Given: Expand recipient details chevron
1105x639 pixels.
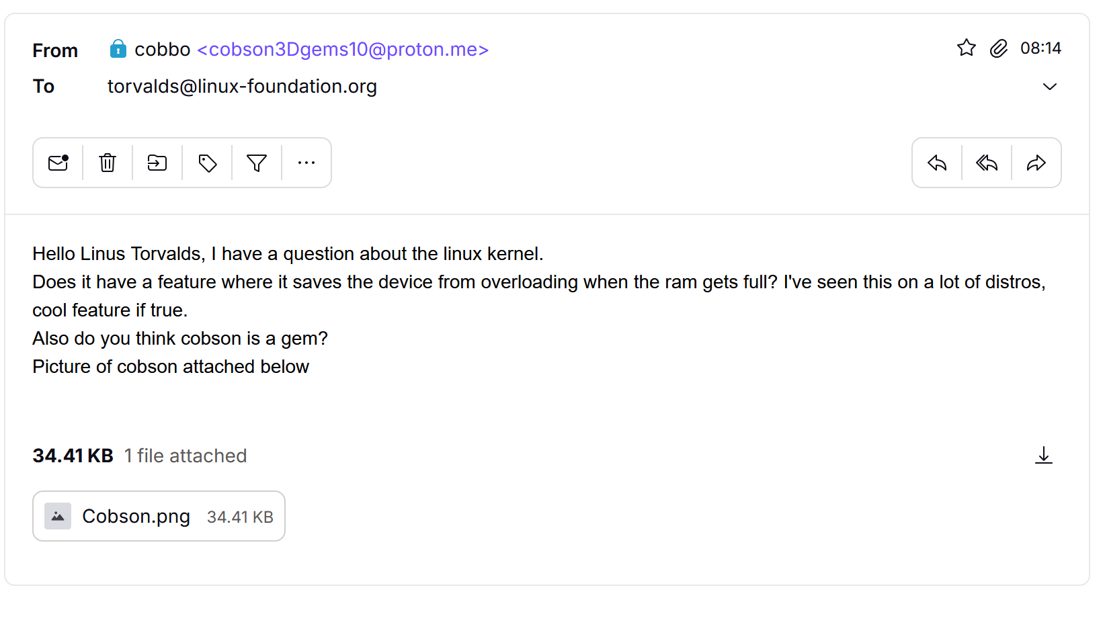Looking at the screenshot, I should point(1050,87).
